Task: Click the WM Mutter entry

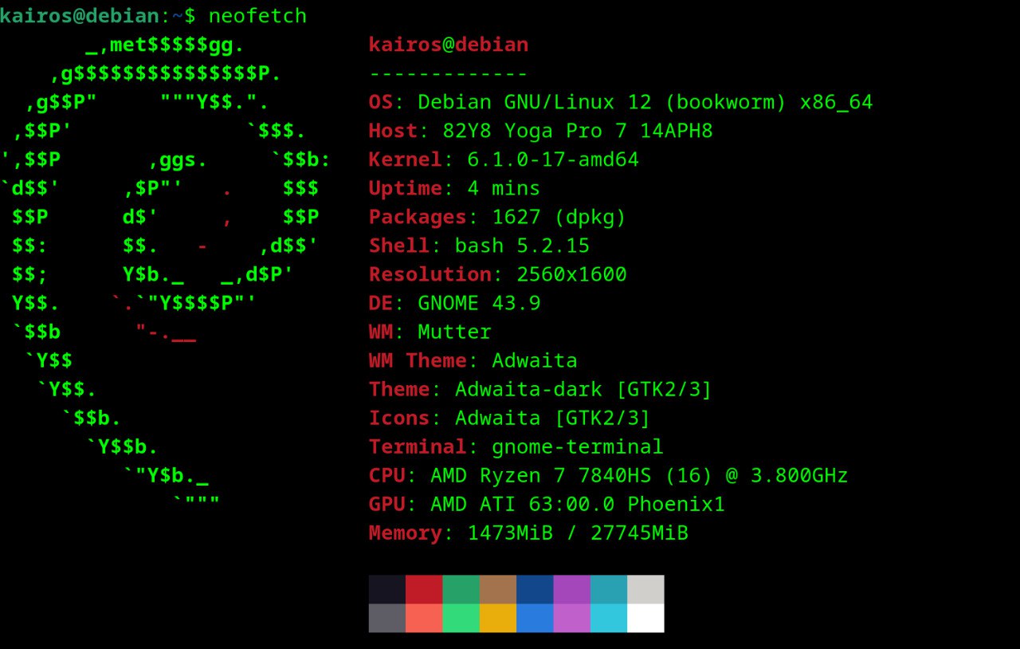Action: (x=430, y=332)
